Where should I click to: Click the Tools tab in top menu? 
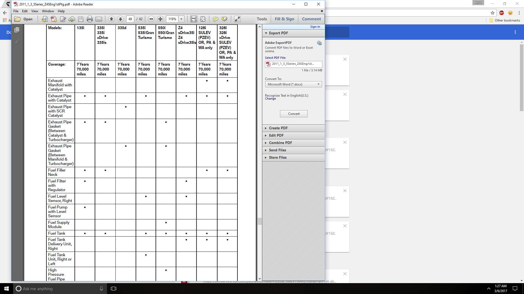(x=262, y=19)
